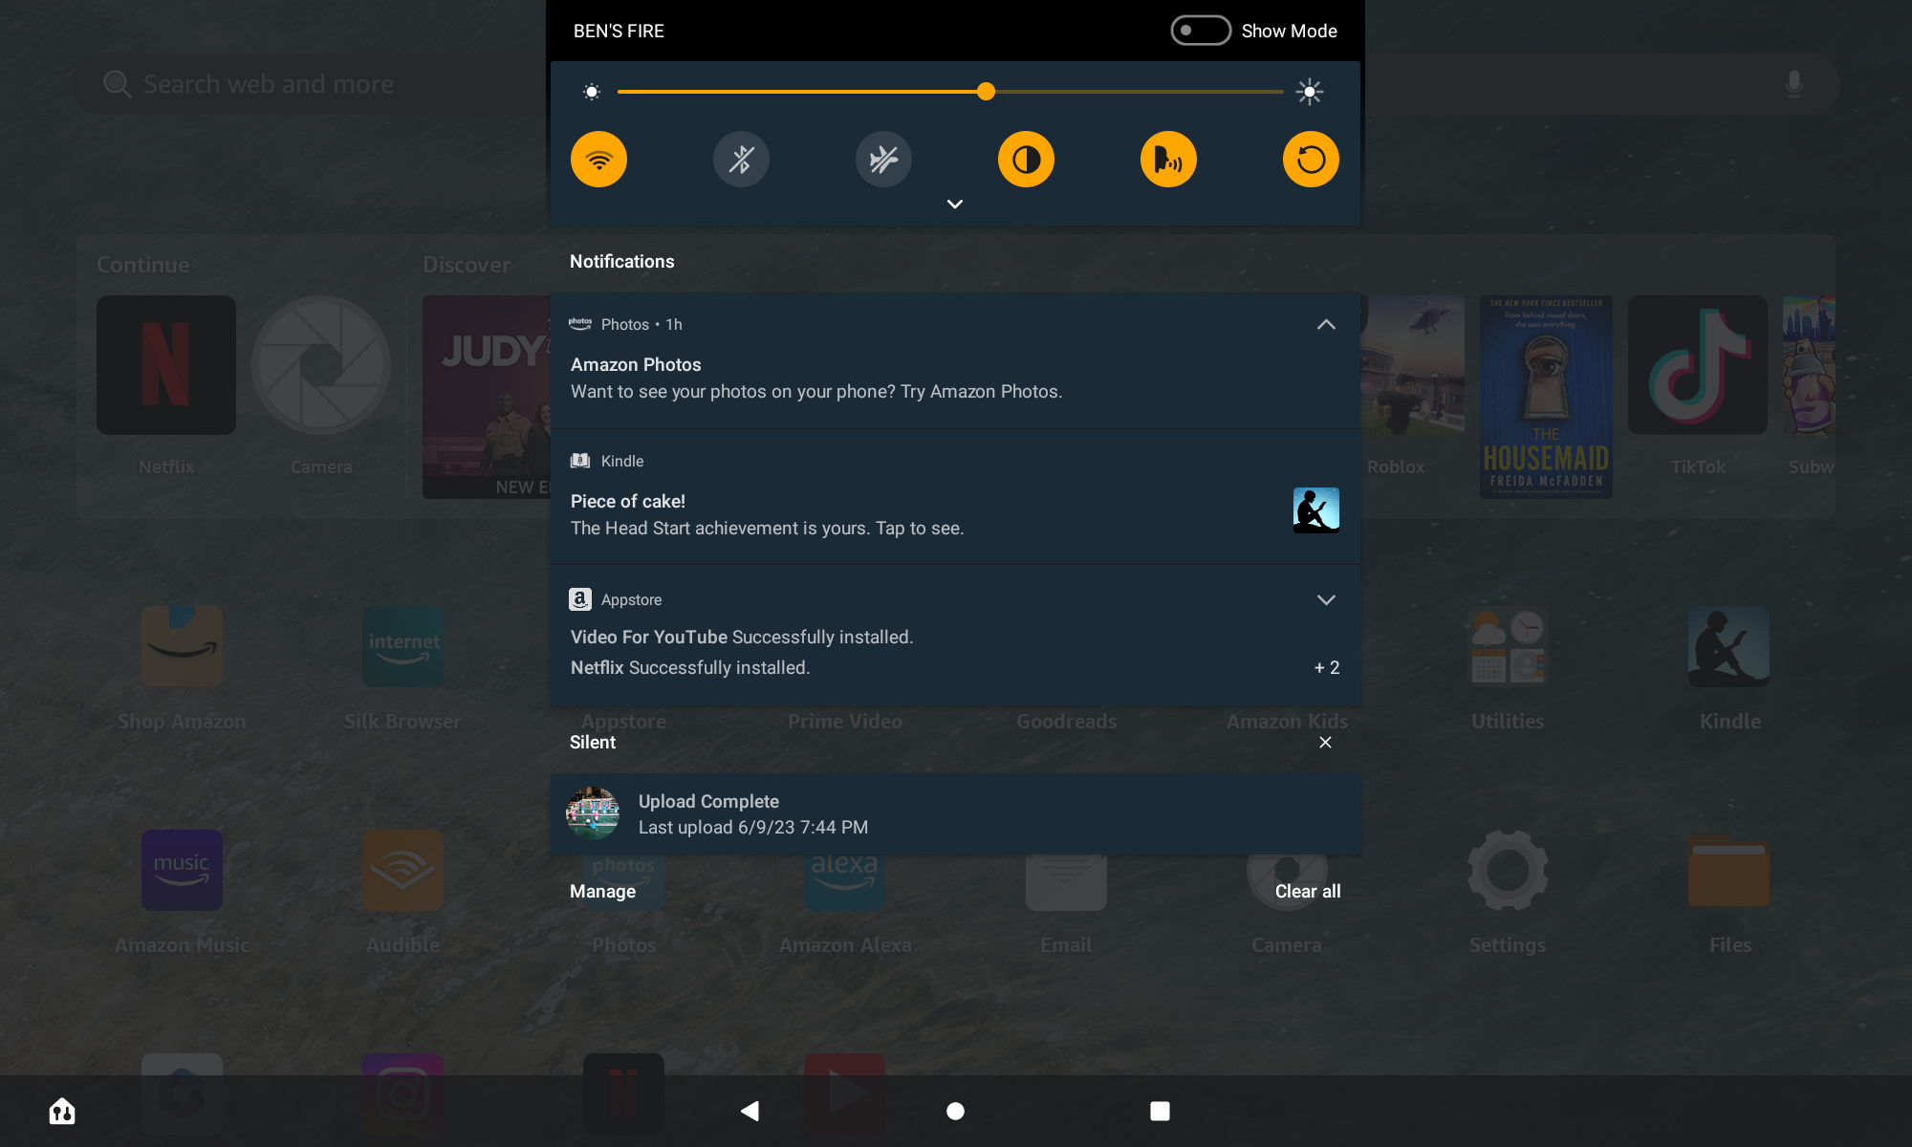1912x1147 pixels.
Task: Tap the square recent apps button
Action: [x=1160, y=1111]
